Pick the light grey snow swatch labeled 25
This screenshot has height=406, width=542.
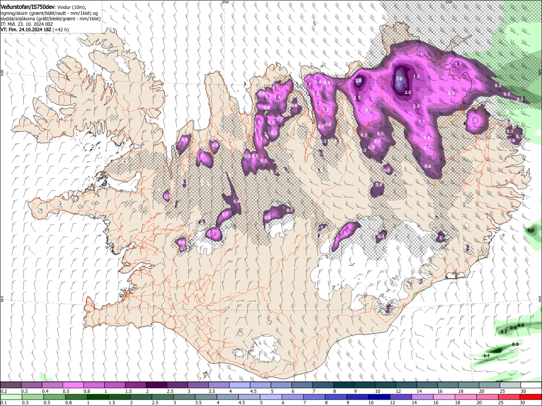tap(510, 385)
